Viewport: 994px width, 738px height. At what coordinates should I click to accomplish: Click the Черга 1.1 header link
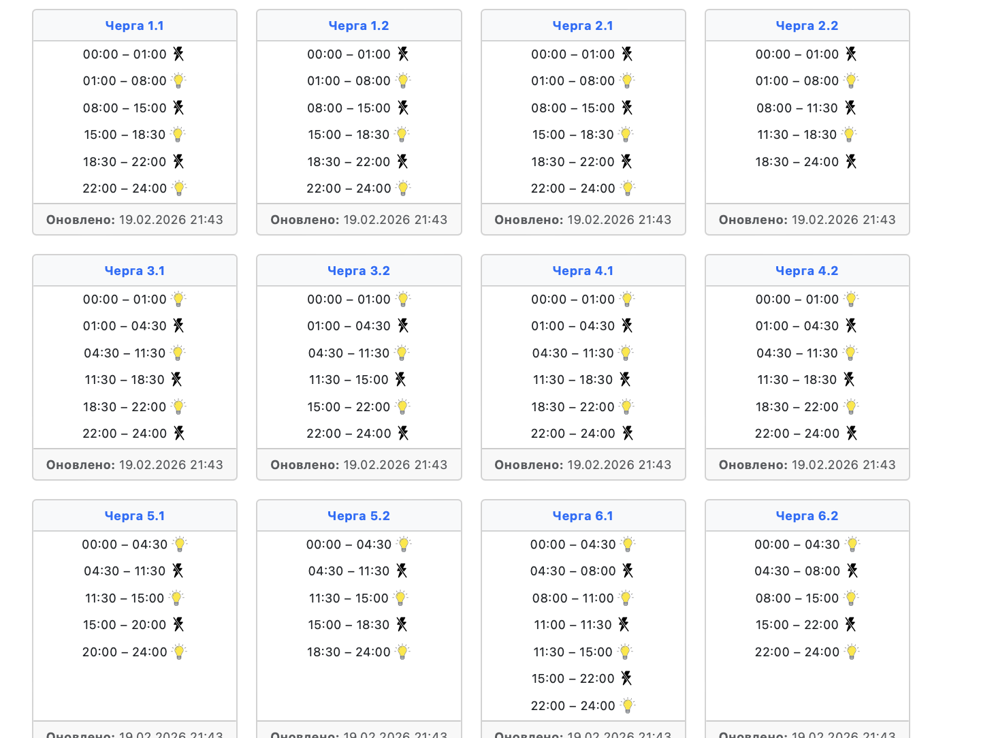(134, 26)
